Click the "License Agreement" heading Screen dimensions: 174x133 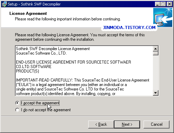pos(28,13)
